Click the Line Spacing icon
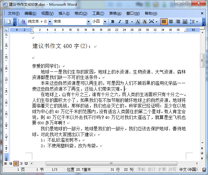Image resolution: width=208 pixels, height=175 pixels. [x=192, y=22]
